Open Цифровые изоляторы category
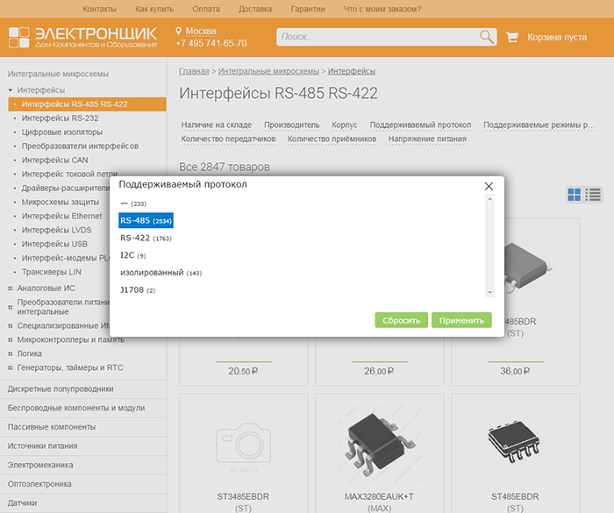614x513 pixels. click(62, 132)
